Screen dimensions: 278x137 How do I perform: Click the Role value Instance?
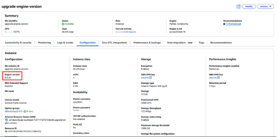(x=120, y=24)
